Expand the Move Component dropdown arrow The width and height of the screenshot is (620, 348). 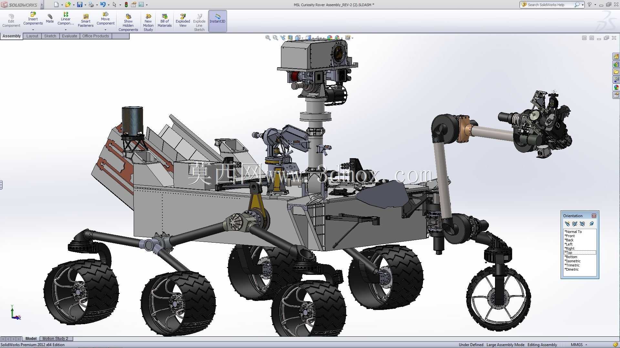tap(105, 30)
